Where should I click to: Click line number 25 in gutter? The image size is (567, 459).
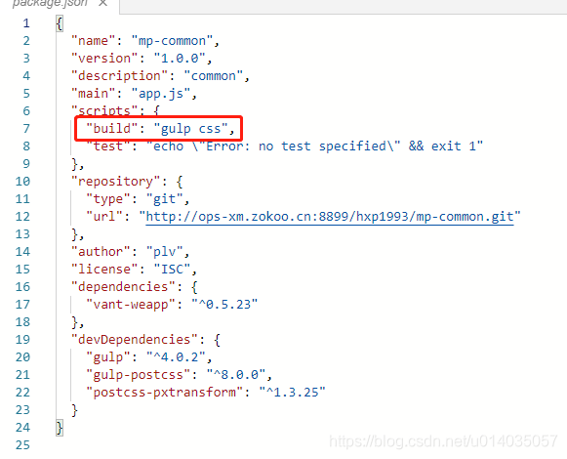(x=22, y=445)
